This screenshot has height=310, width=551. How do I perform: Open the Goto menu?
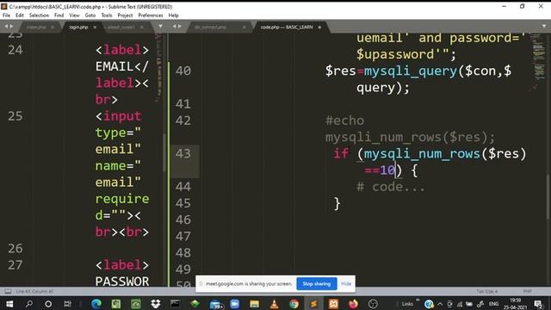90,15
